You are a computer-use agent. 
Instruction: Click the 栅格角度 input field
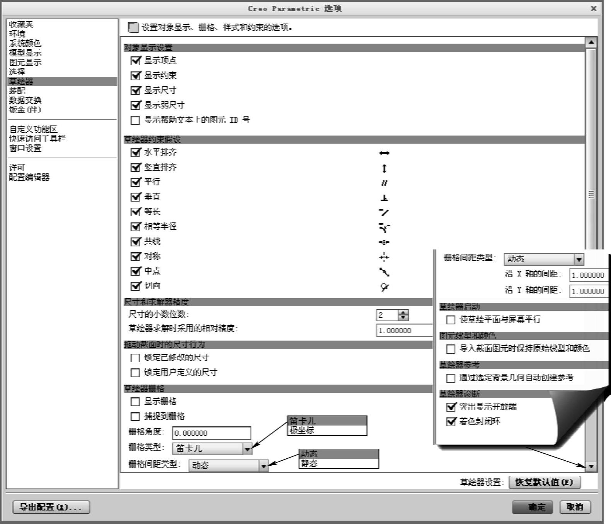[x=212, y=433]
